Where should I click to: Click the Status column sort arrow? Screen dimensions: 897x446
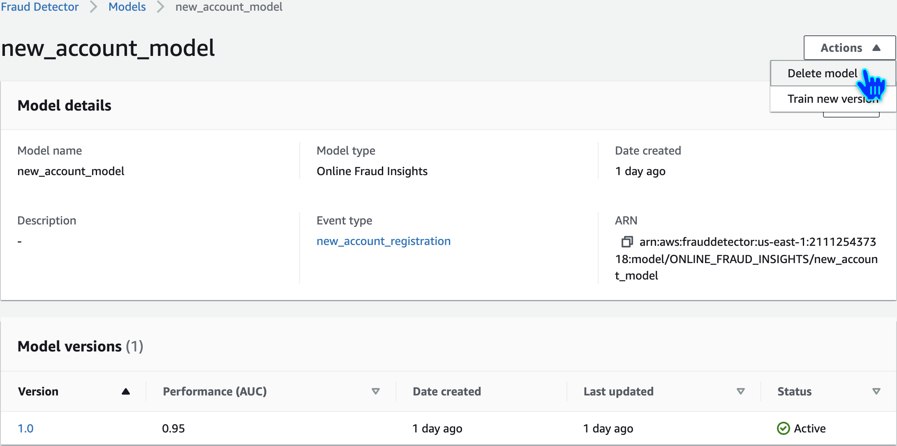[876, 391]
